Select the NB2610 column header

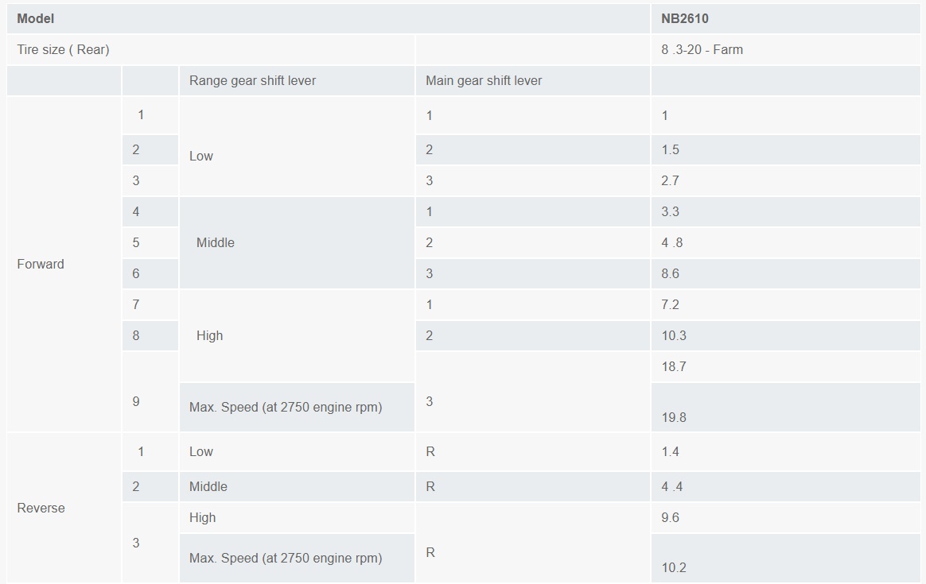click(684, 18)
